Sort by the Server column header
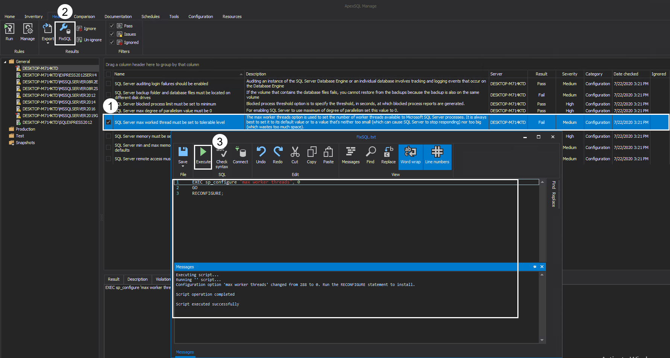Image resolution: width=670 pixels, height=358 pixels. pos(508,74)
